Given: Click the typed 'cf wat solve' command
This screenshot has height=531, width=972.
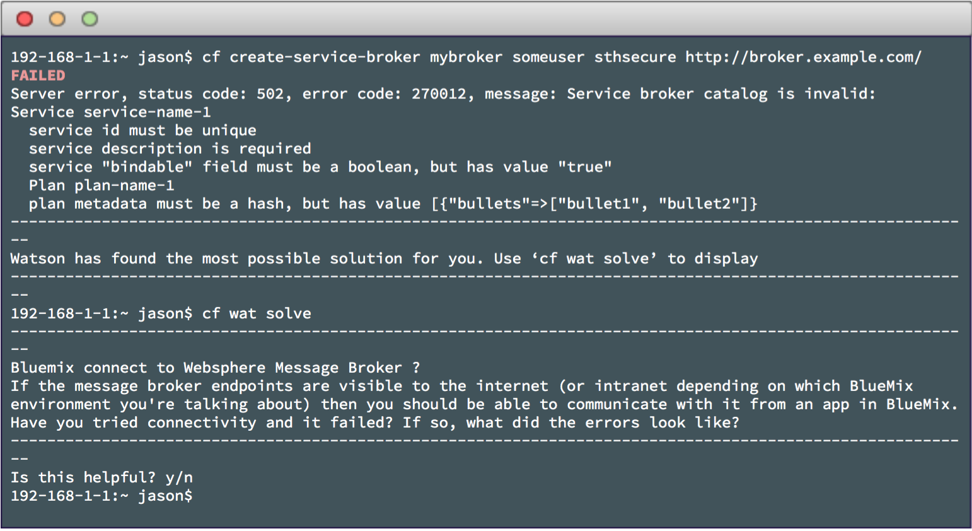Looking at the screenshot, I should (x=257, y=313).
